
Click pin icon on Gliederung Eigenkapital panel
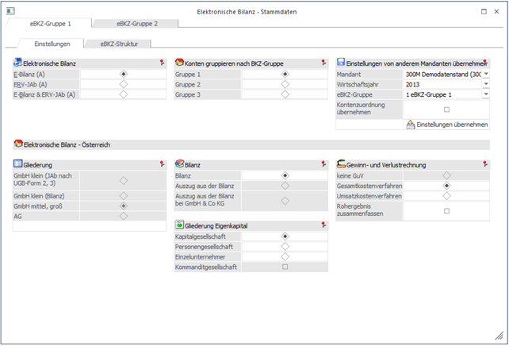coord(323,225)
